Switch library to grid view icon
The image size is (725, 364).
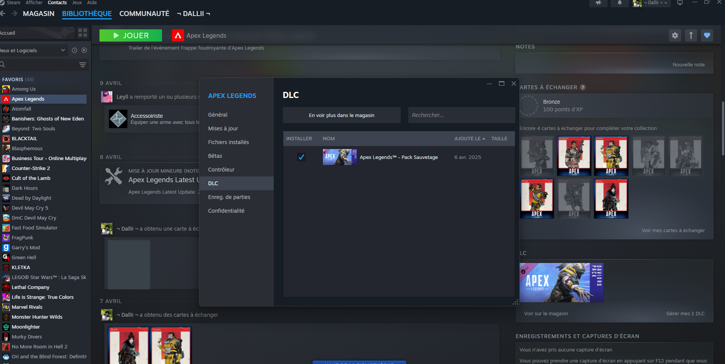tap(83, 33)
